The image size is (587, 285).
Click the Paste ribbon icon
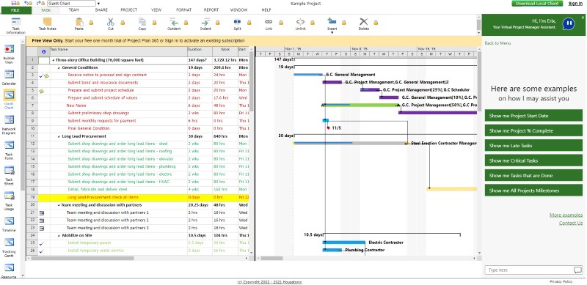(79, 24)
